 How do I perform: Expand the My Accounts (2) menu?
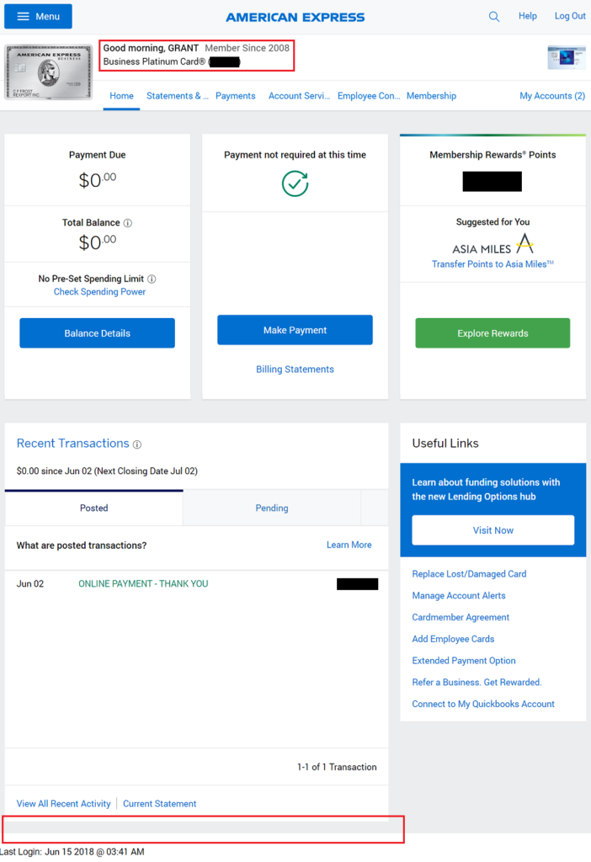552,96
